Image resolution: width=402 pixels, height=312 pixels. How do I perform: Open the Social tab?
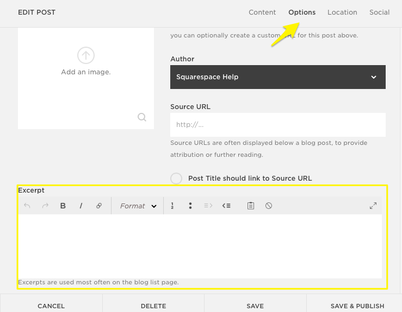pos(379,12)
